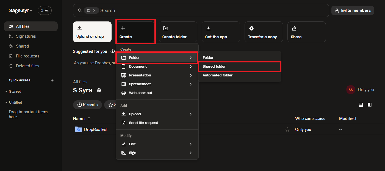Collapse the Starred section
The image size is (385, 171).
(x=6, y=91)
